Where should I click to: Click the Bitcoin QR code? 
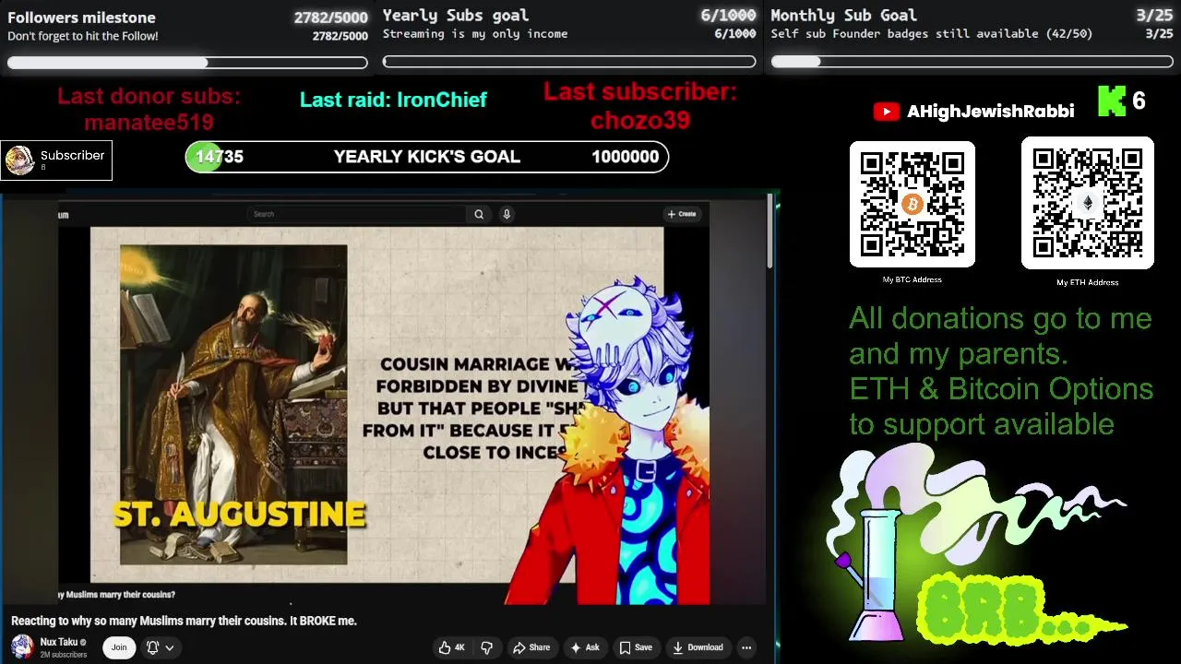pyautogui.click(x=913, y=204)
